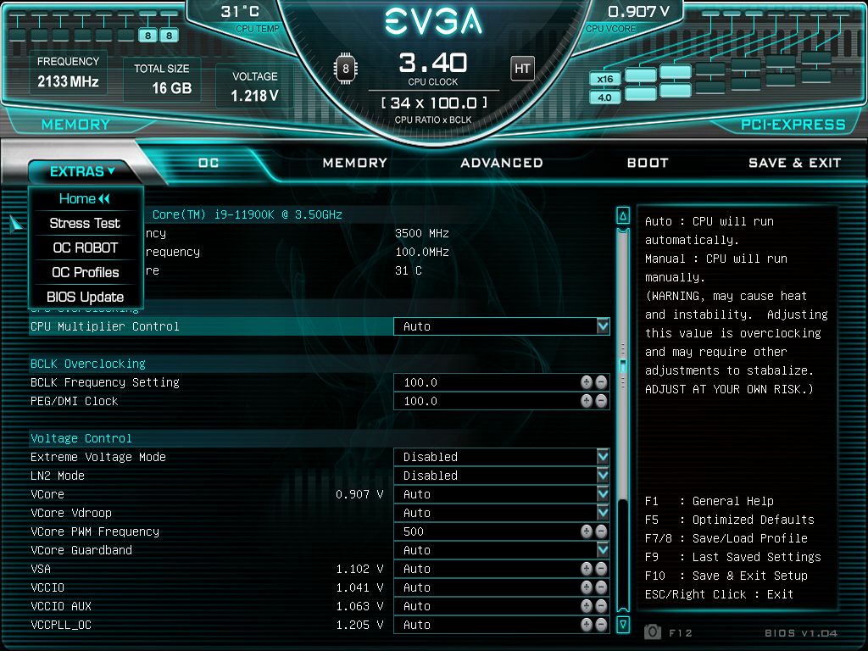The width and height of the screenshot is (868, 651).
Task: Select OC ROBOT in EXTRAS menu
Action: [86, 248]
